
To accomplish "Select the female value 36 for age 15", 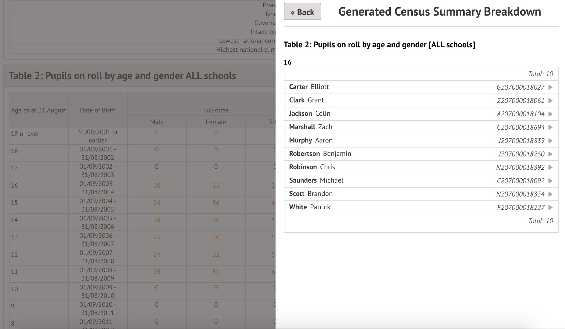I will [x=216, y=203].
